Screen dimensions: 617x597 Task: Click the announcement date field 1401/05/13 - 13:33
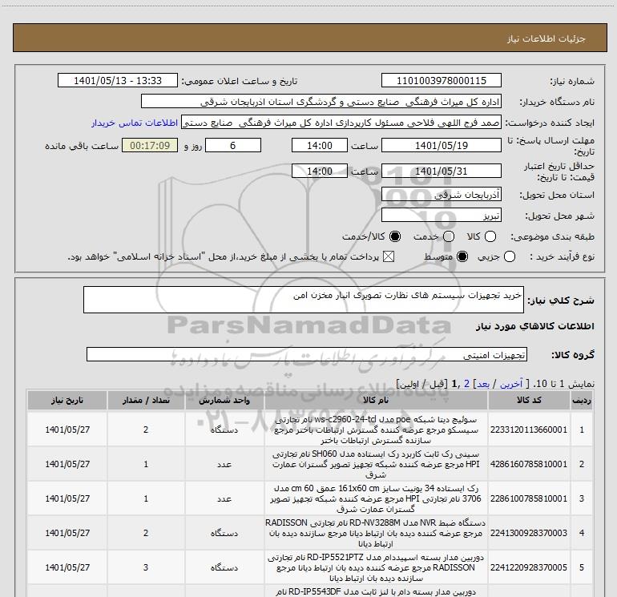(x=118, y=80)
